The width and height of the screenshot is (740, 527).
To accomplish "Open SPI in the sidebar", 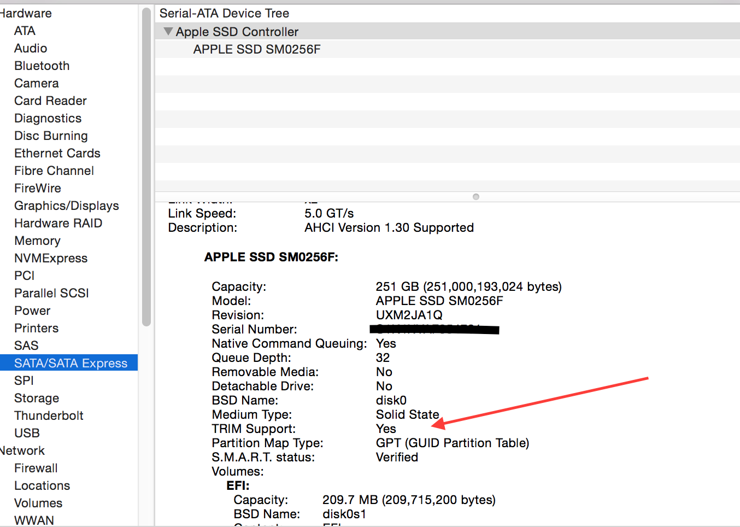I will coord(24,380).
